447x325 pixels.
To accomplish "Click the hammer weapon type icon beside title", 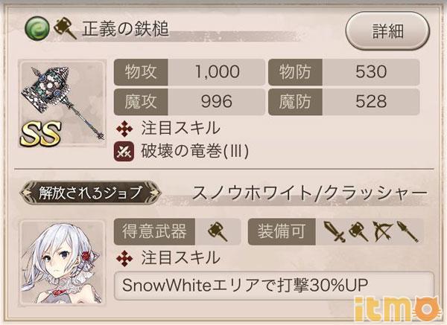I will [66, 28].
